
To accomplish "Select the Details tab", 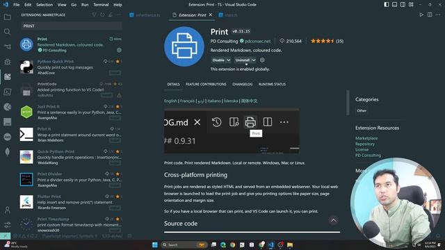I will pos(173,84).
